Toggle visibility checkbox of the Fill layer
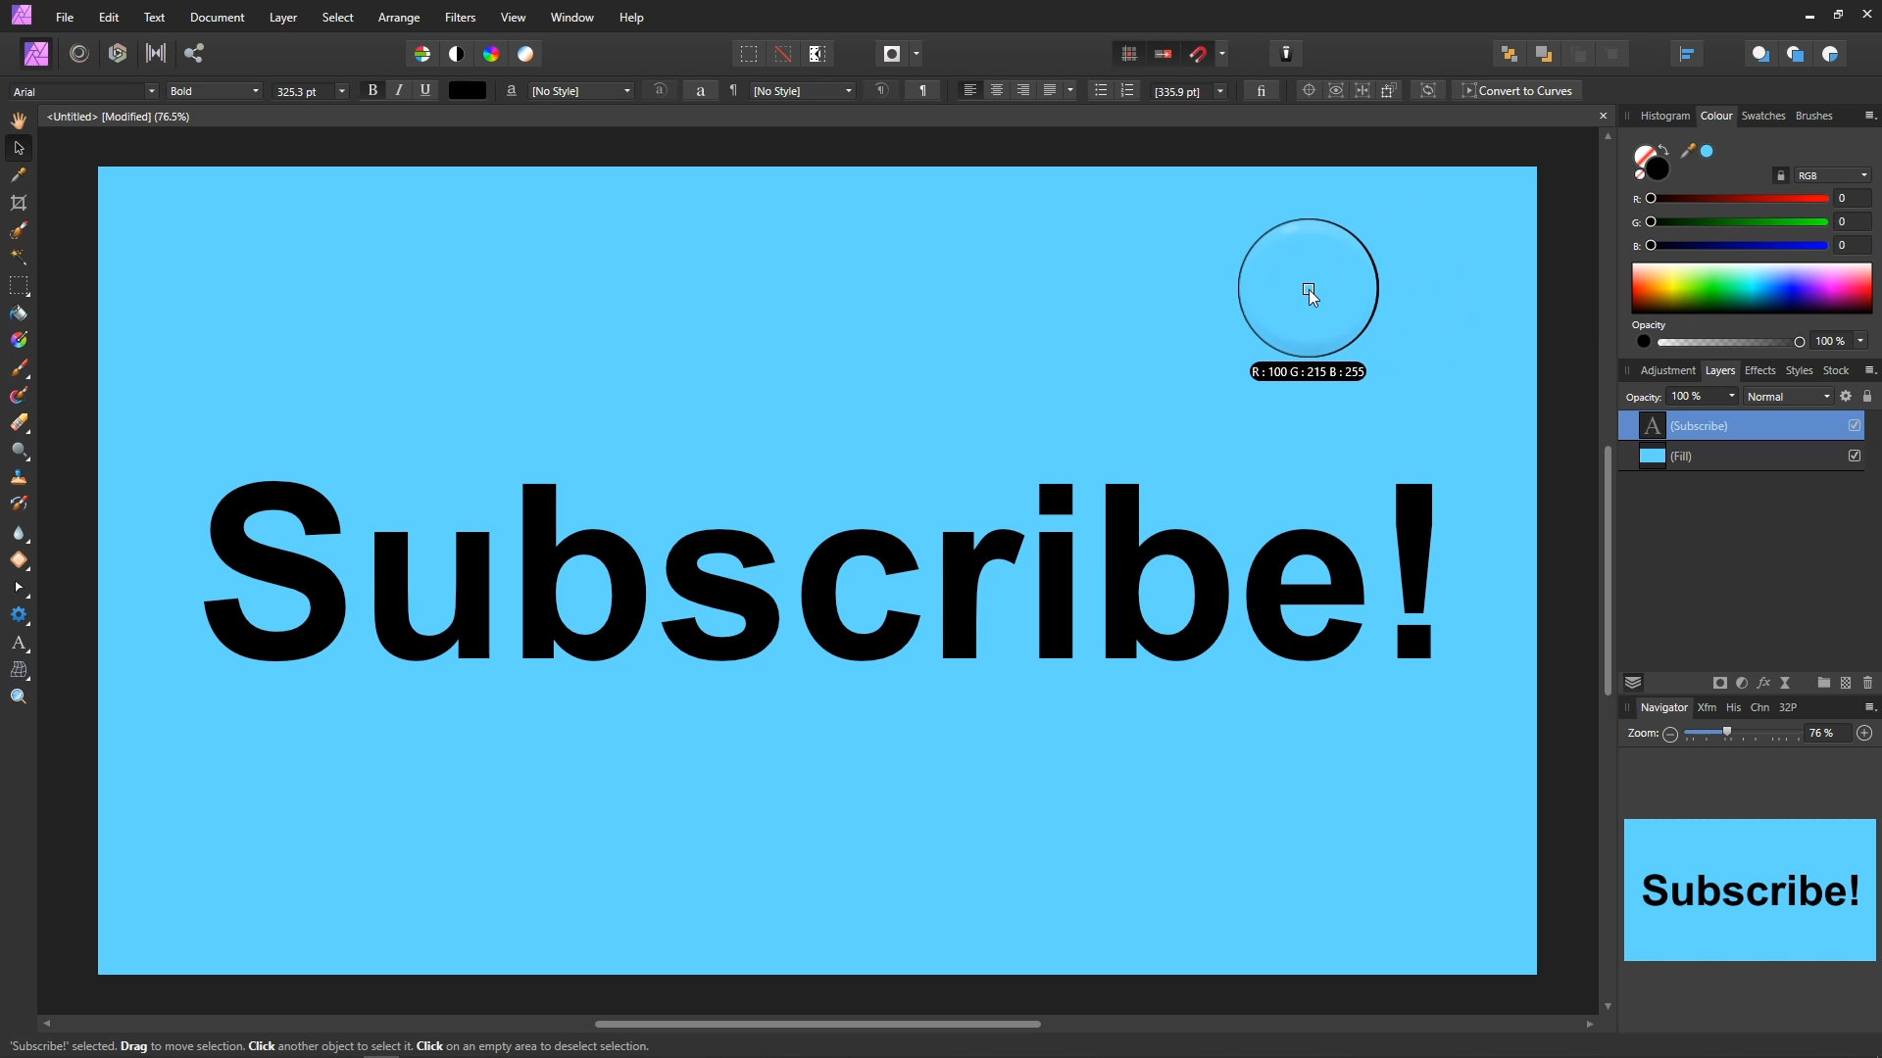Image resolution: width=1882 pixels, height=1058 pixels. pyautogui.click(x=1855, y=456)
